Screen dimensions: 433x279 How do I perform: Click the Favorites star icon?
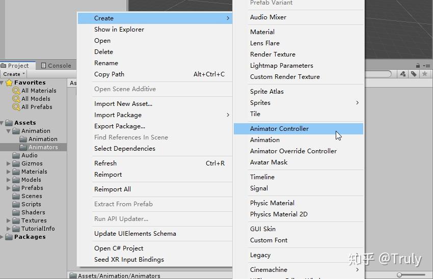(9, 82)
